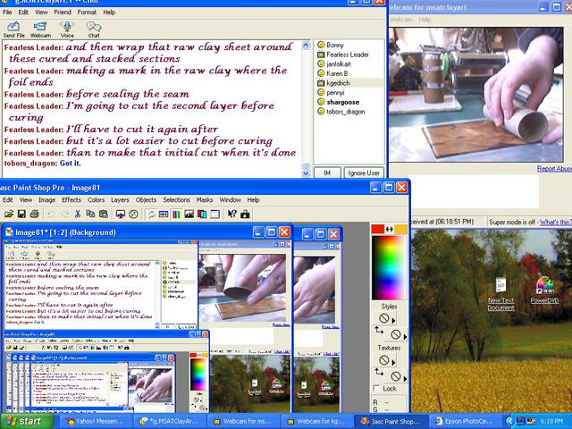Select the red foreground color swatch

coord(378,229)
